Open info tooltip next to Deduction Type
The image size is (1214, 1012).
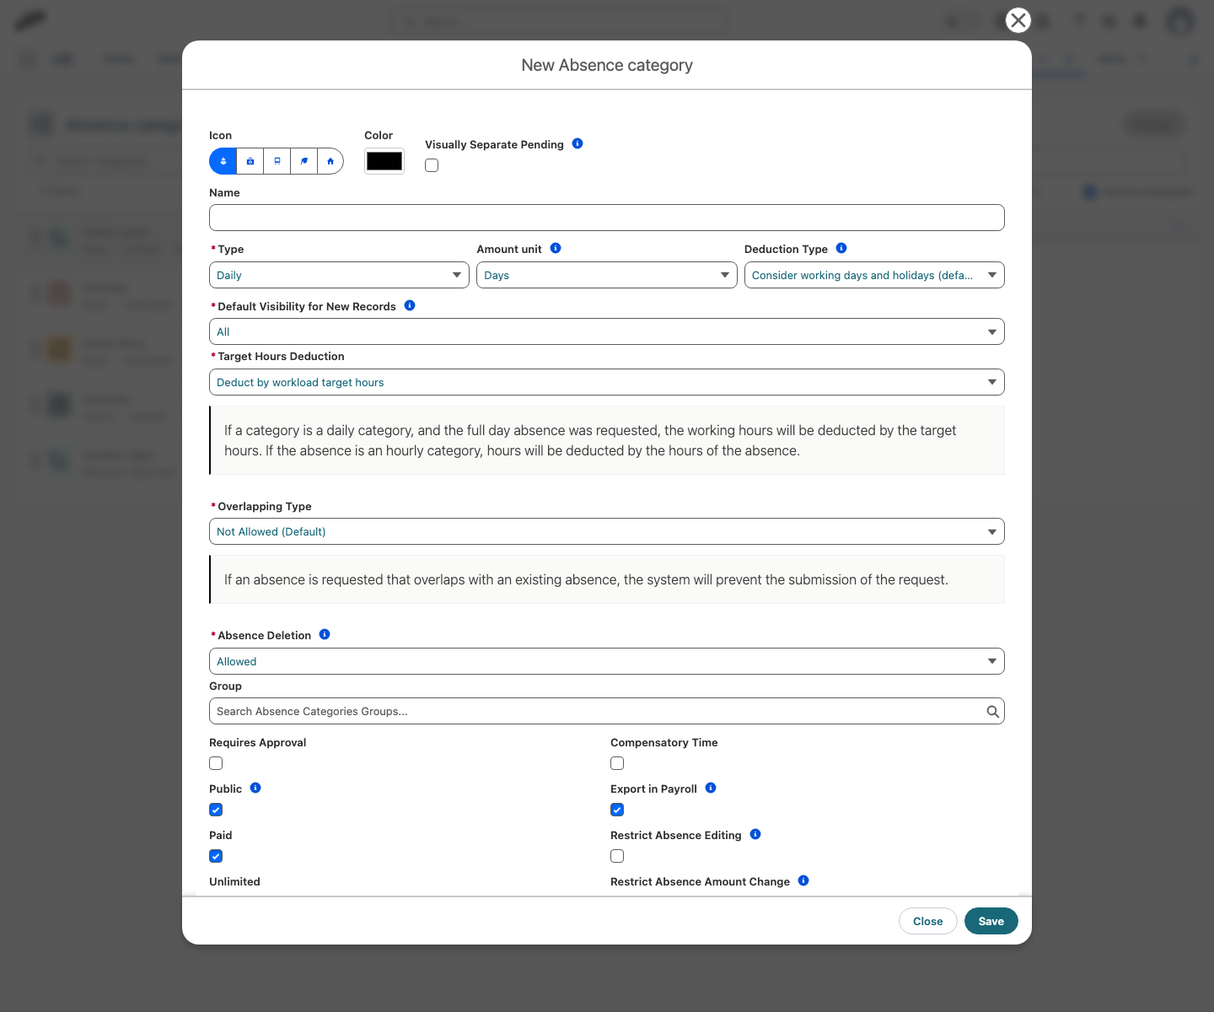(841, 248)
